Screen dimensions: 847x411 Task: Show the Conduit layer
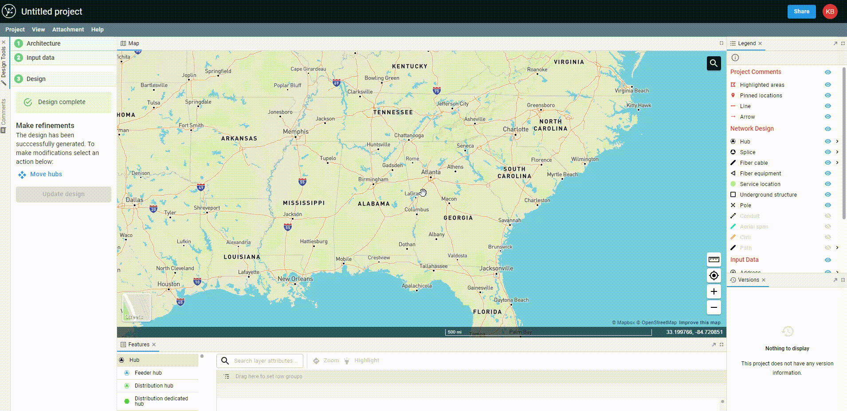[827, 216]
